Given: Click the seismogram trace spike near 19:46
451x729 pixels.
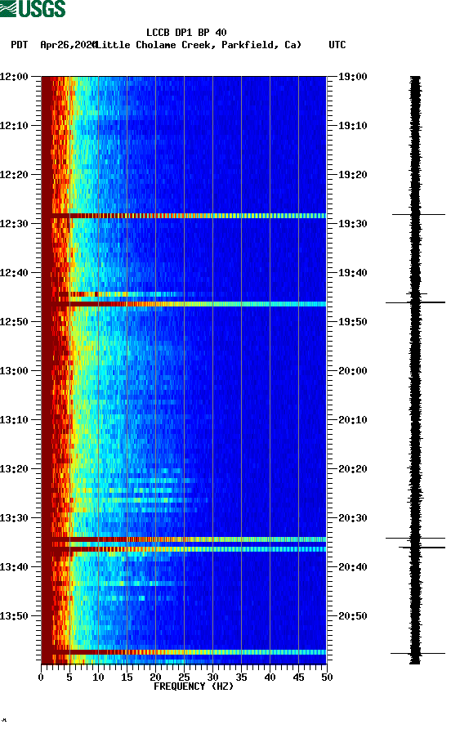Looking at the screenshot, I should point(415,302).
